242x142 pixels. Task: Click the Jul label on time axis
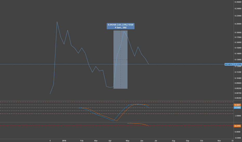click(x=156, y=141)
